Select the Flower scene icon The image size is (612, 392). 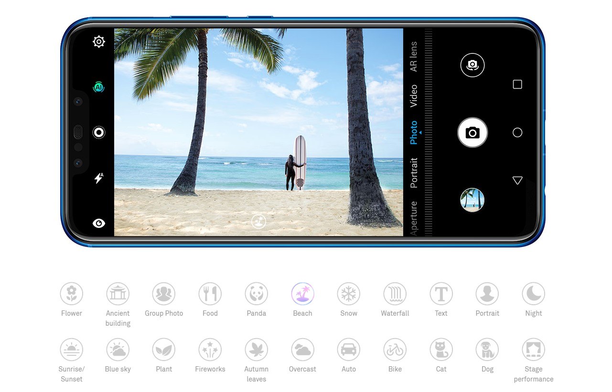[x=72, y=294]
